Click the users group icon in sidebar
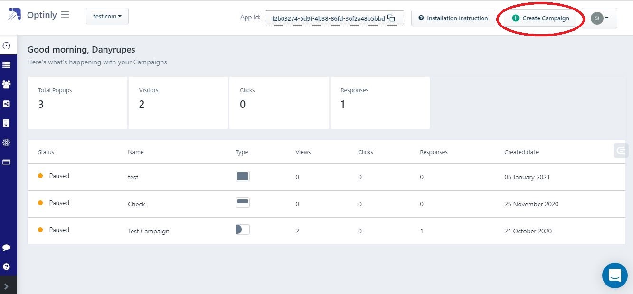 (7, 84)
